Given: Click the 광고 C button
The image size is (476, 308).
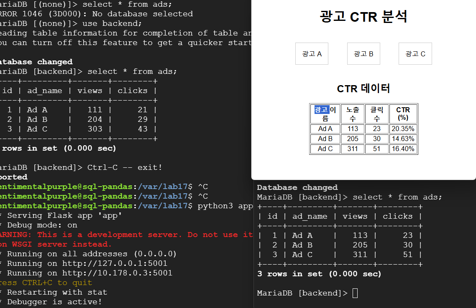Looking at the screenshot, I should tap(415, 53).
